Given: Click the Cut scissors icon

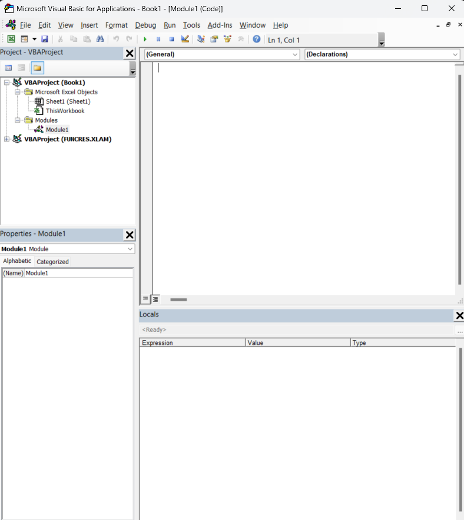Looking at the screenshot, I should tap(60, 39).
